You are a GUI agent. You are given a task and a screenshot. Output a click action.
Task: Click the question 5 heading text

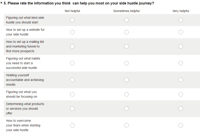79,3
